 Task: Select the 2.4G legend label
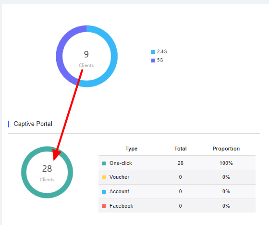pyautogui.click(x=162, y=51)
